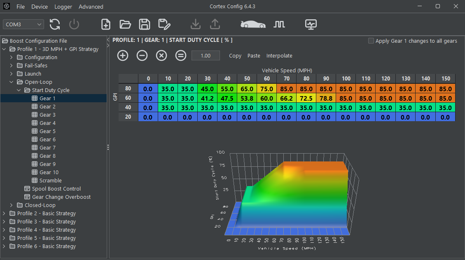Click the refresh COM ports icon
The height and width of the screenshot is (260, 465).
pyautogui.click(x=55, y=24)
